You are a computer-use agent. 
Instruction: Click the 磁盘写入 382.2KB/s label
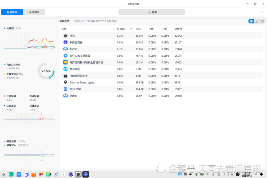pos(18,145)
